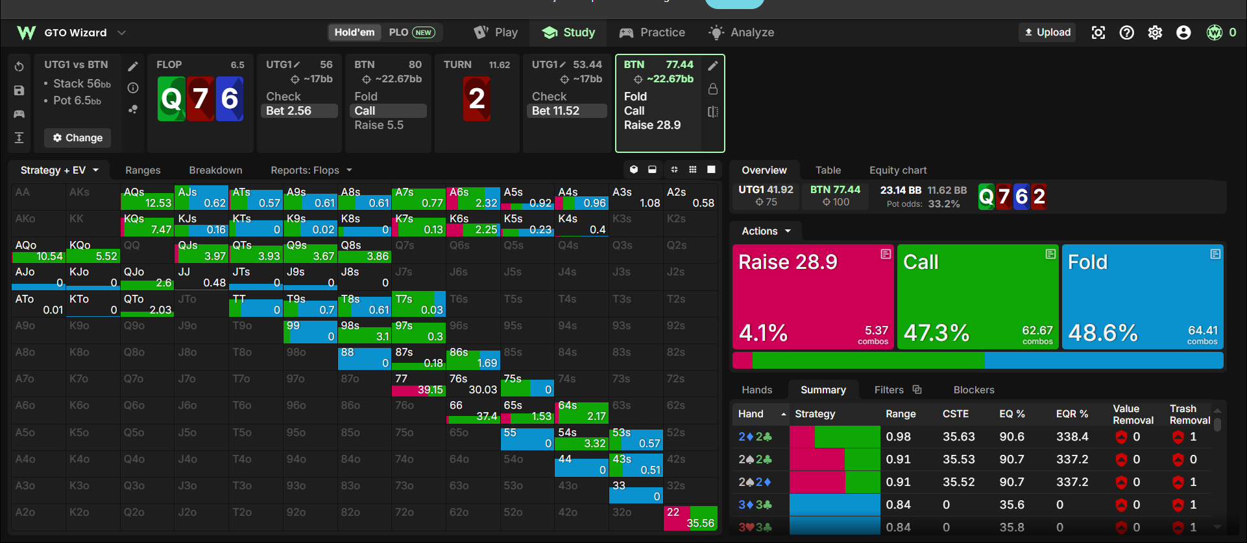Select the solid square matrix layout toggle

711,169
